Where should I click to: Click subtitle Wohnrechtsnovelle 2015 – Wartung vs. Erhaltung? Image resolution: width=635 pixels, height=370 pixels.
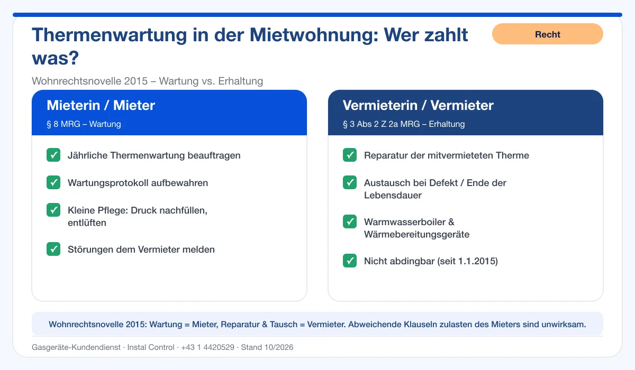pyautogui.click(x=148, y=81)
